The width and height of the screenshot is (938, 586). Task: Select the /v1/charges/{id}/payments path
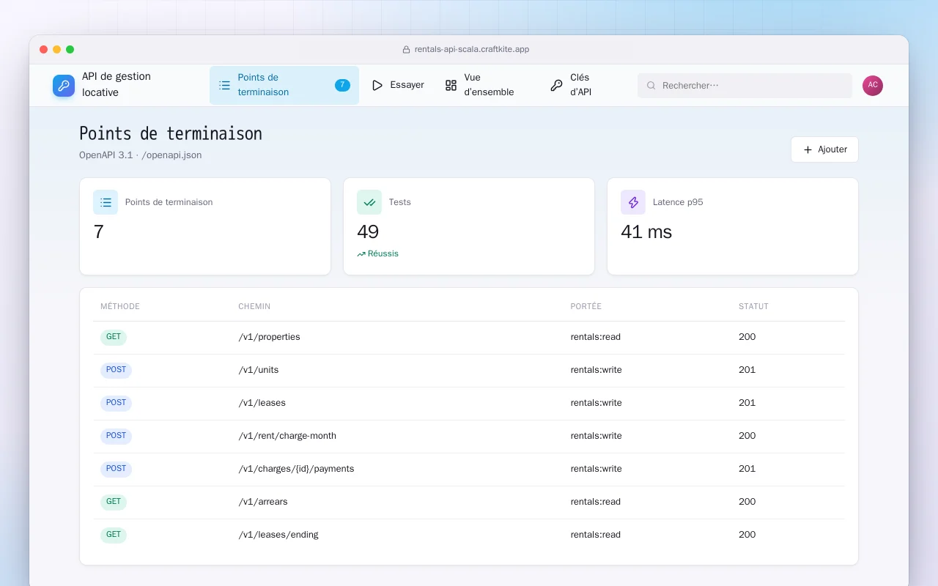[296, 469]
